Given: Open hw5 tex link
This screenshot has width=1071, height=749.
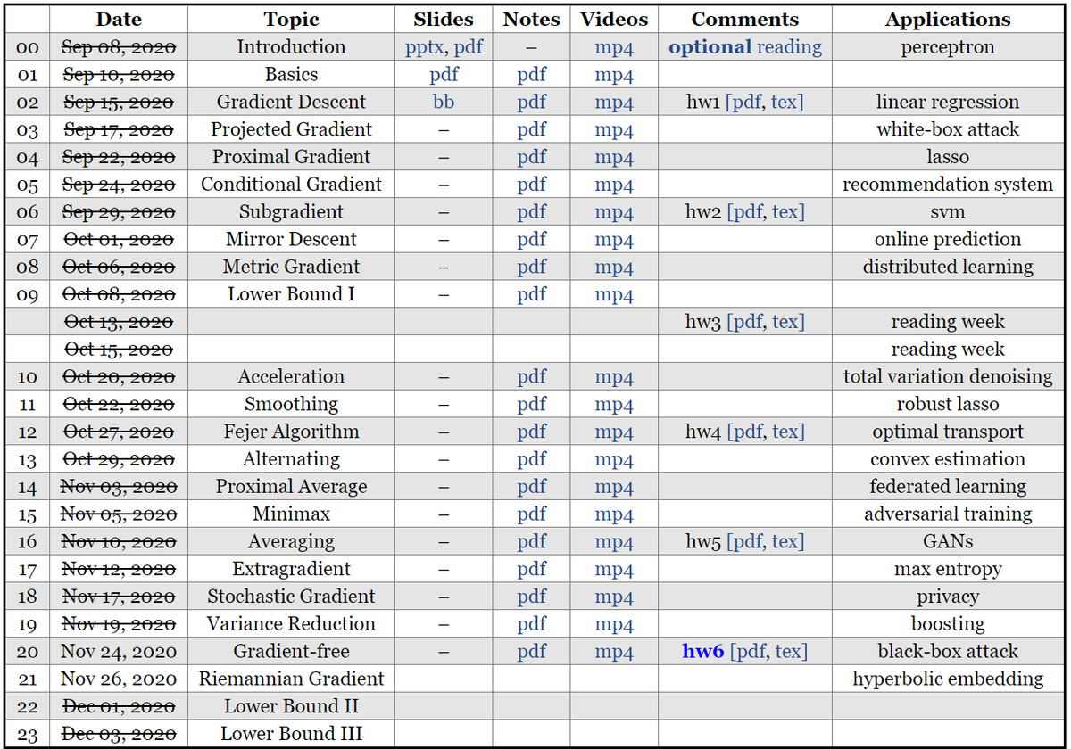Looking at the screenshot, I should [785, 542].
